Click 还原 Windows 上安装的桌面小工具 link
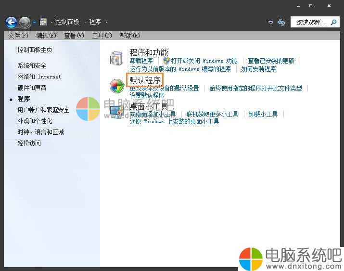344x271 pixels. click(x=175, y=121)
